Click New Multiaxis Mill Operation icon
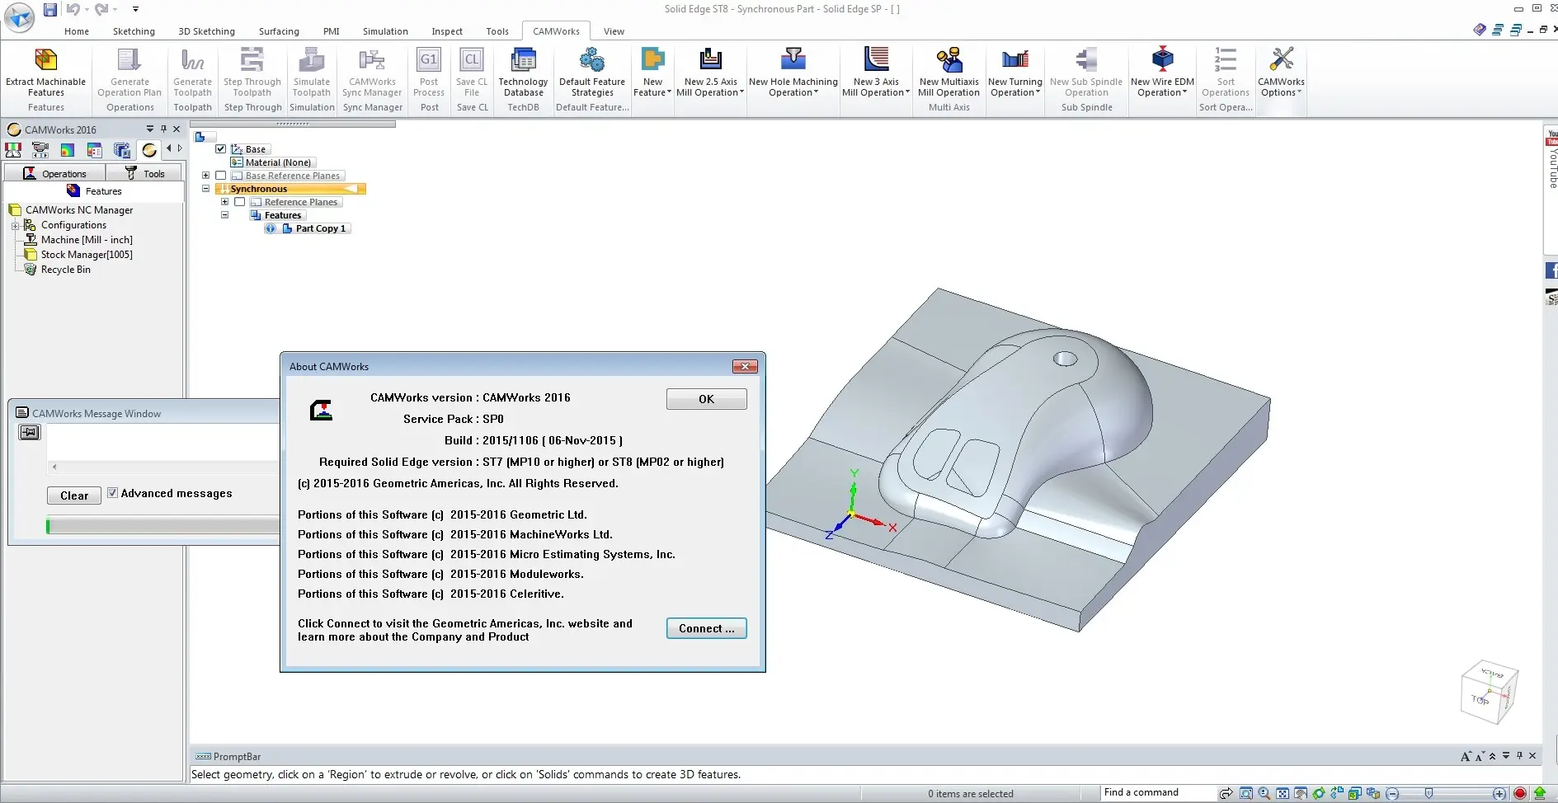The image size is (1558, 803). pyautogui.click(x=949, y=60)
